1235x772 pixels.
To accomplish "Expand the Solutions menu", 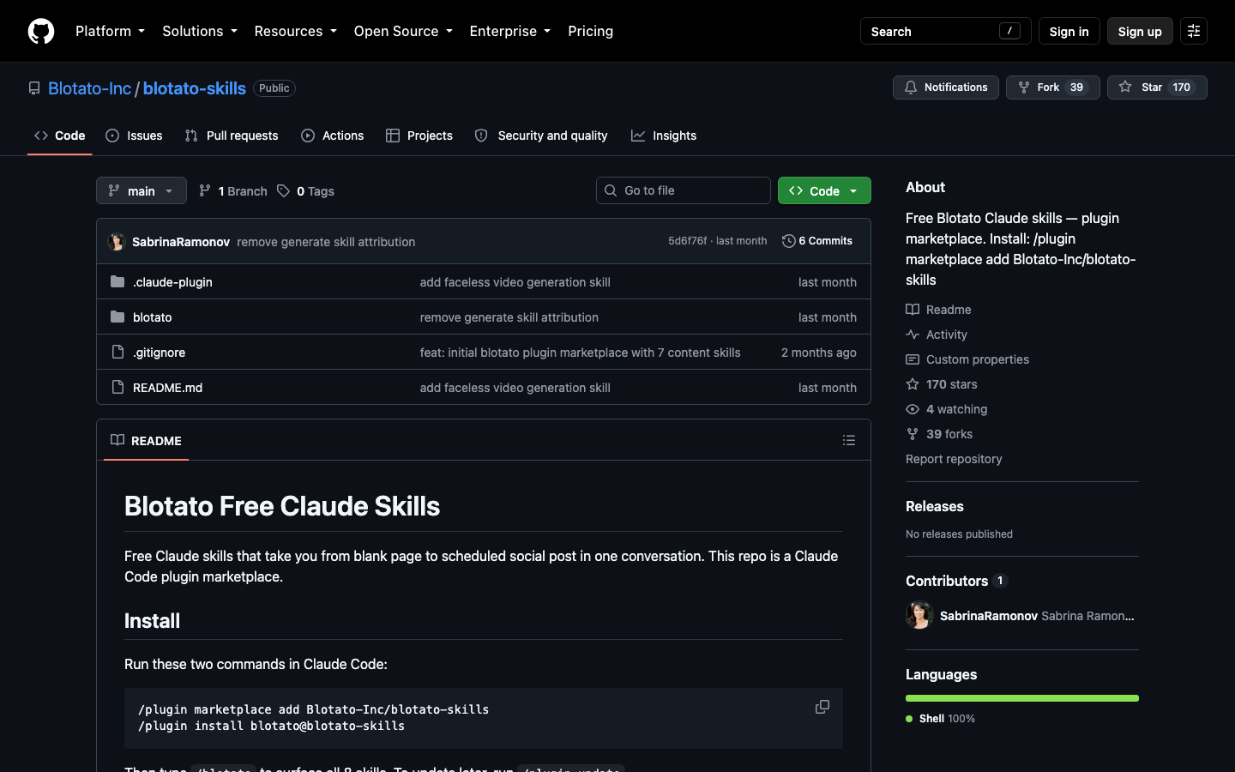I will pyautogui.click(x=200, y=31).
